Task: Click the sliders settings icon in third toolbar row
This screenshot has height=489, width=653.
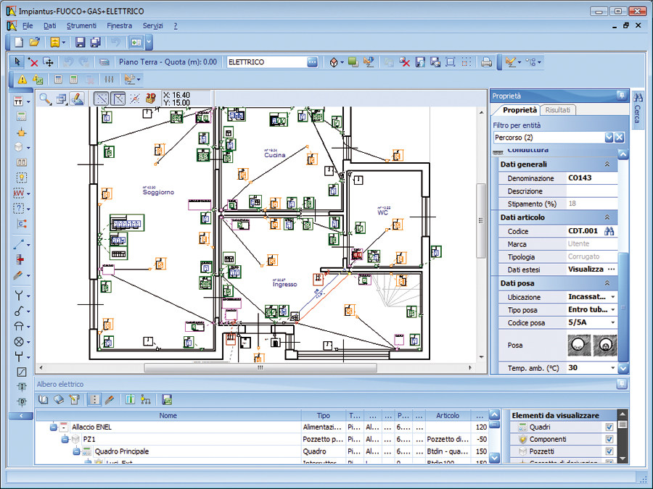Action: (x=109, y=79)
